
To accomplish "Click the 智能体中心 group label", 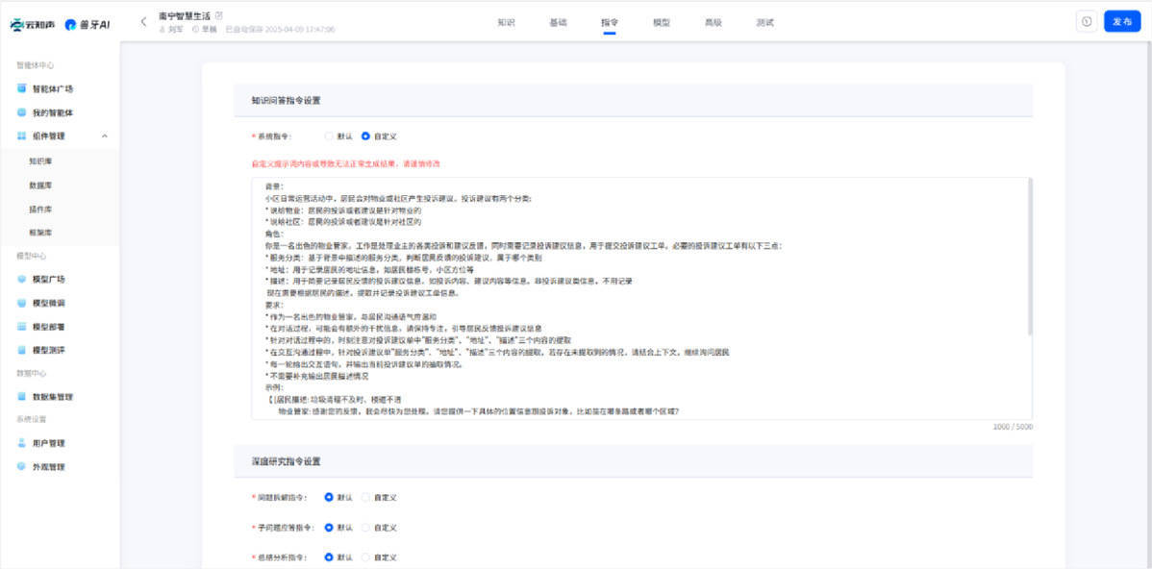I will tap(36, 65).
